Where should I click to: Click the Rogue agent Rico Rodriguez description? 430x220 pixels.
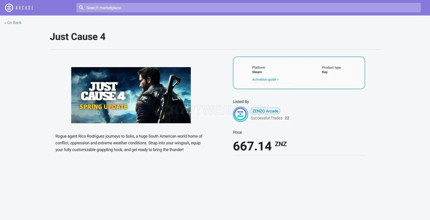[x=129, y=143]
